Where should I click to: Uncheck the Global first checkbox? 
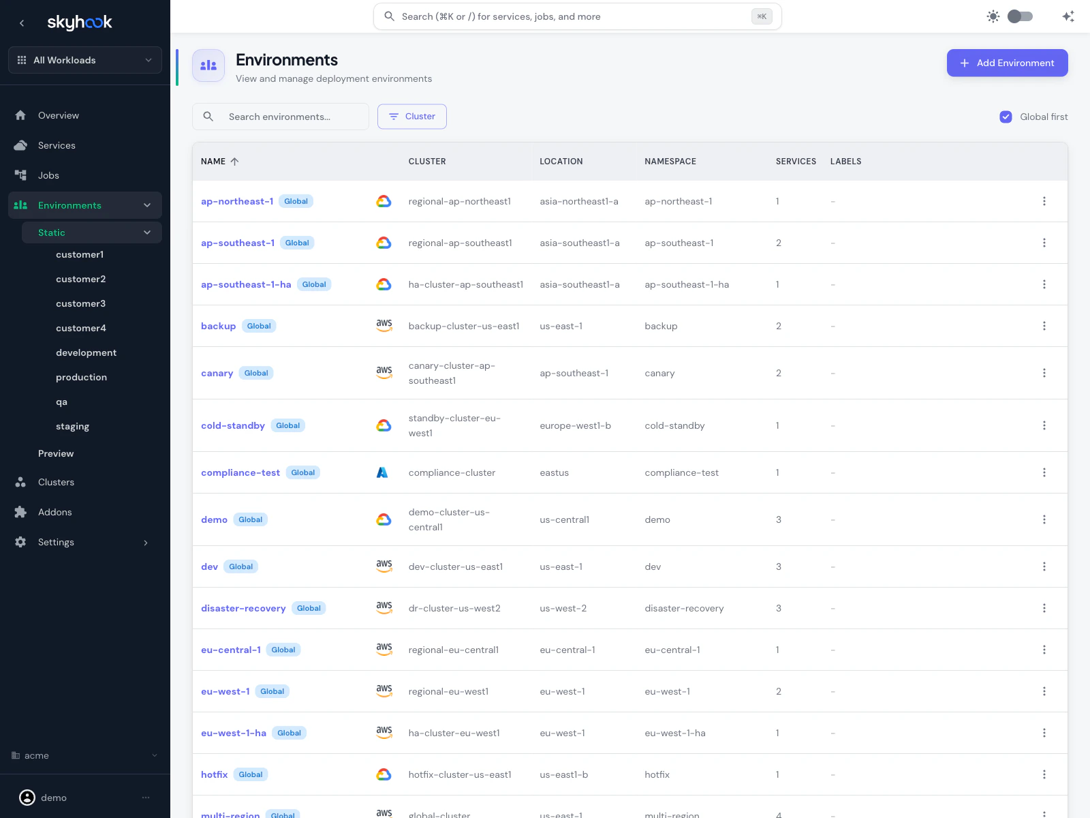coord(1006,117)
